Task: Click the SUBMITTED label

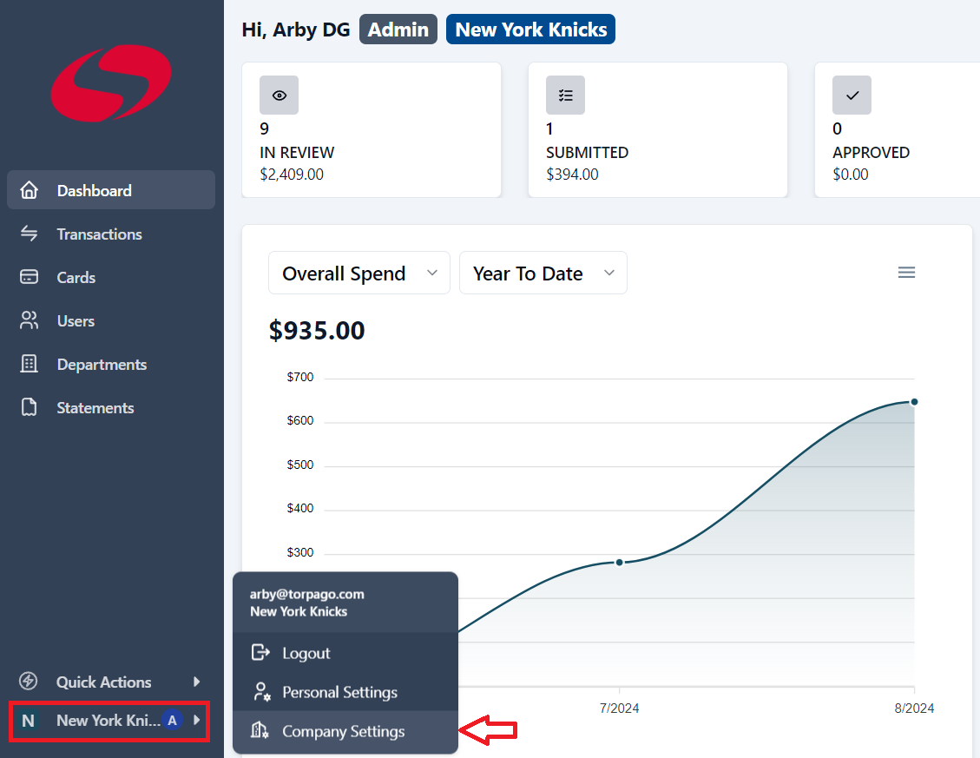Action: point(588,153)
